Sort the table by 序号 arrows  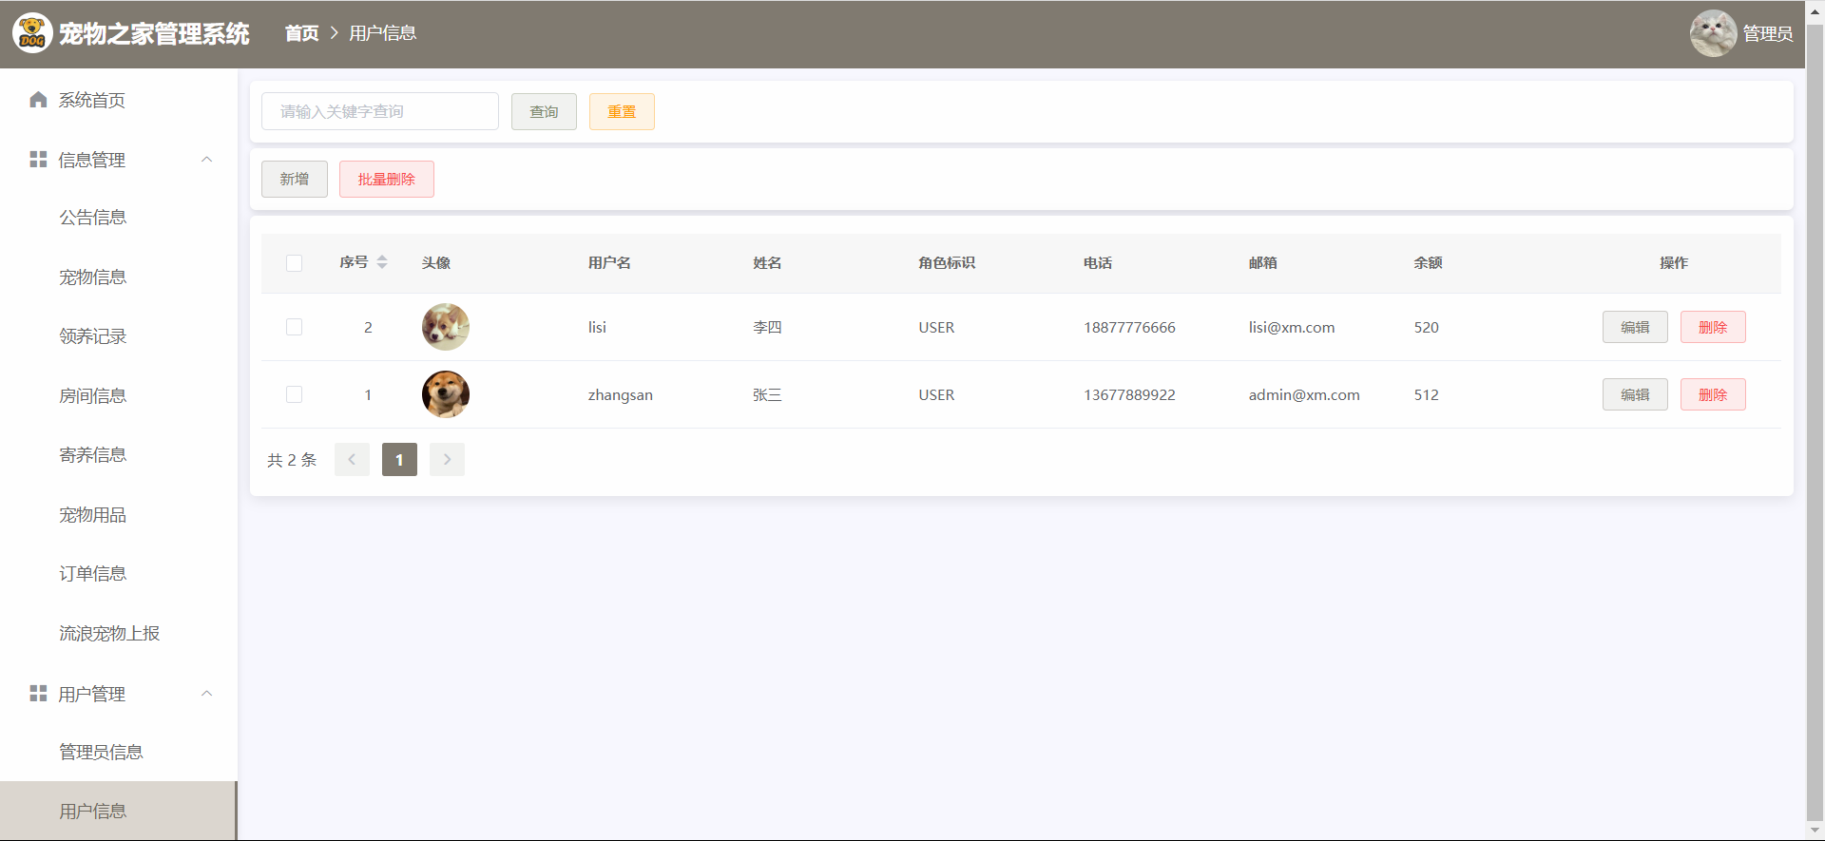tap(382, 262)
